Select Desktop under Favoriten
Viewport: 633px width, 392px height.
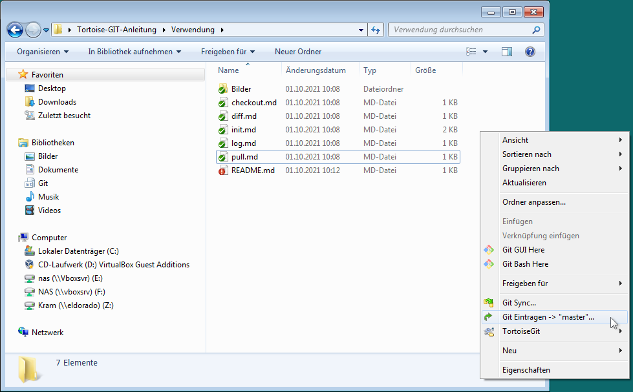[x=52, y=88]
